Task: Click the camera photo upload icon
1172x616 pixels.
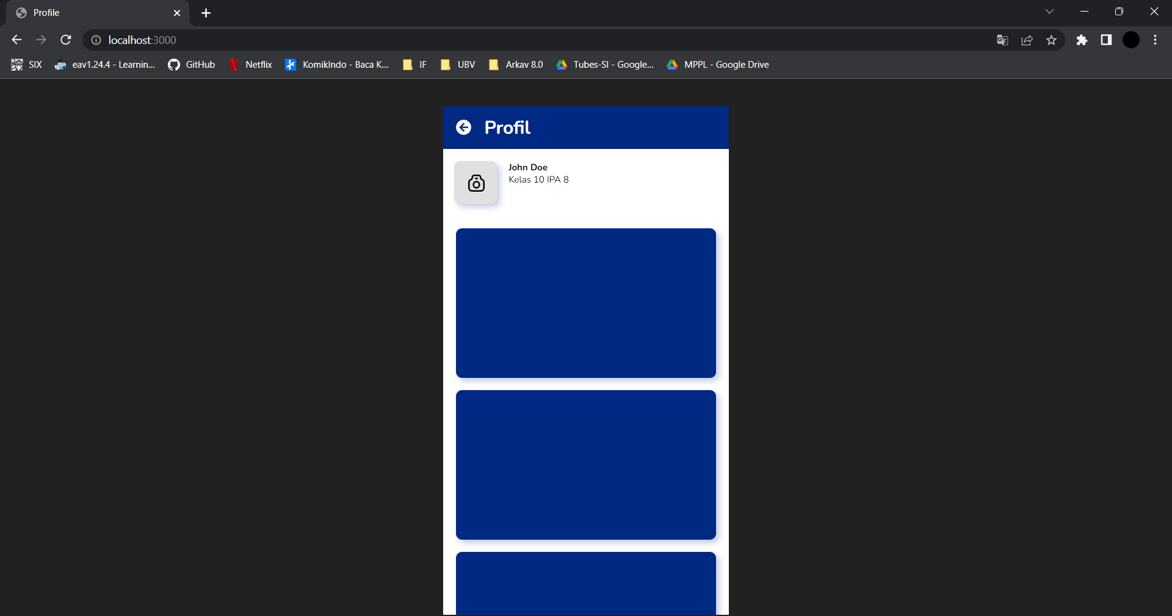Action: 476,183
